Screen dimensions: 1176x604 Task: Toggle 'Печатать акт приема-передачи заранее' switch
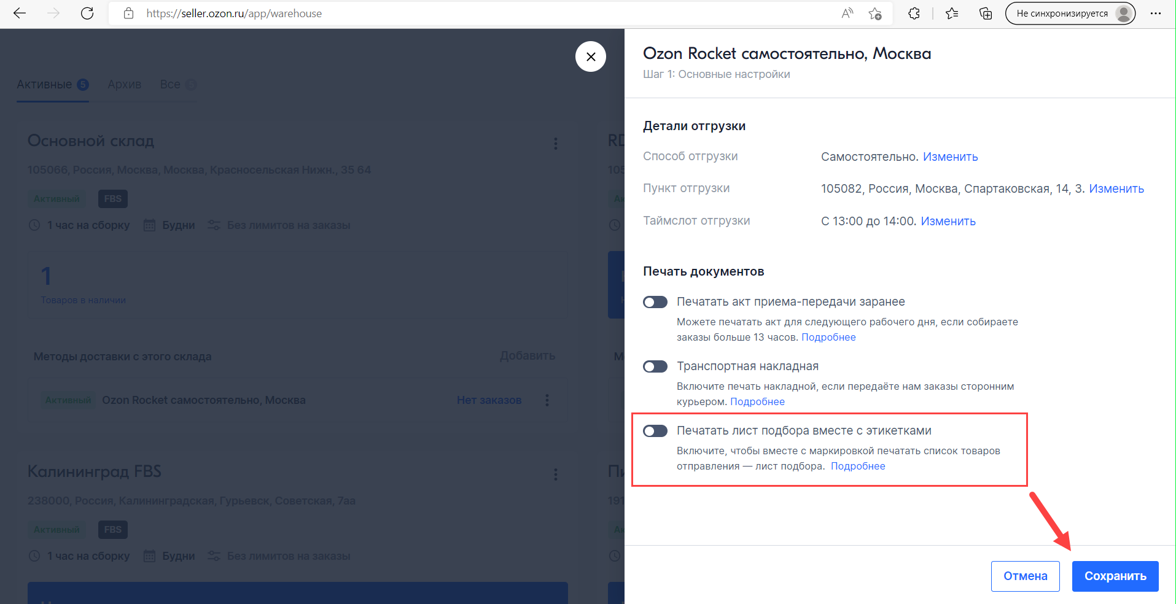click(655, 302)
